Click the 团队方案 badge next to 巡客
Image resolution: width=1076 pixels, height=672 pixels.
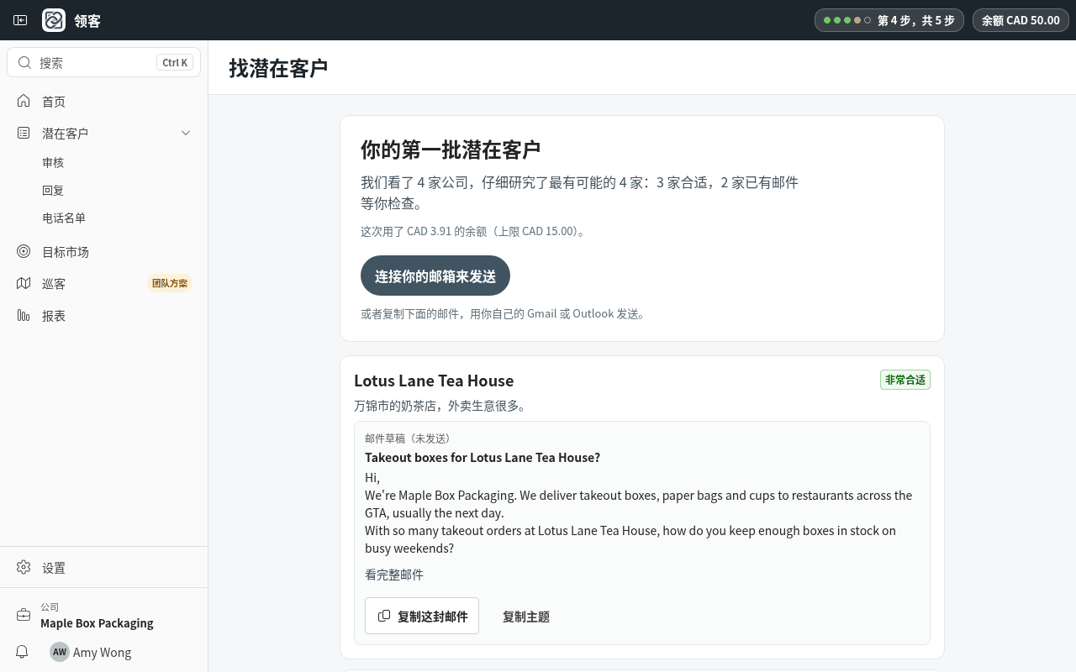[170, 283]
